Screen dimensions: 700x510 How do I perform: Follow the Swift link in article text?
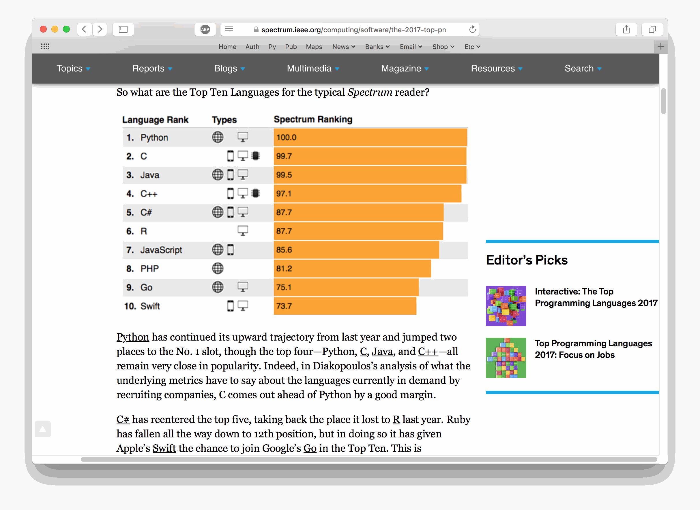(x=164, y=448)
